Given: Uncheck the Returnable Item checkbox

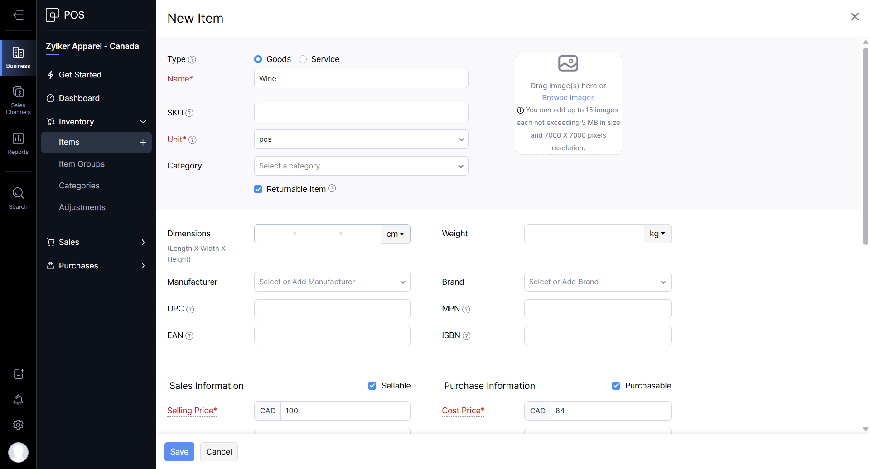Looking at the screenshot, I should pos(258,189).
